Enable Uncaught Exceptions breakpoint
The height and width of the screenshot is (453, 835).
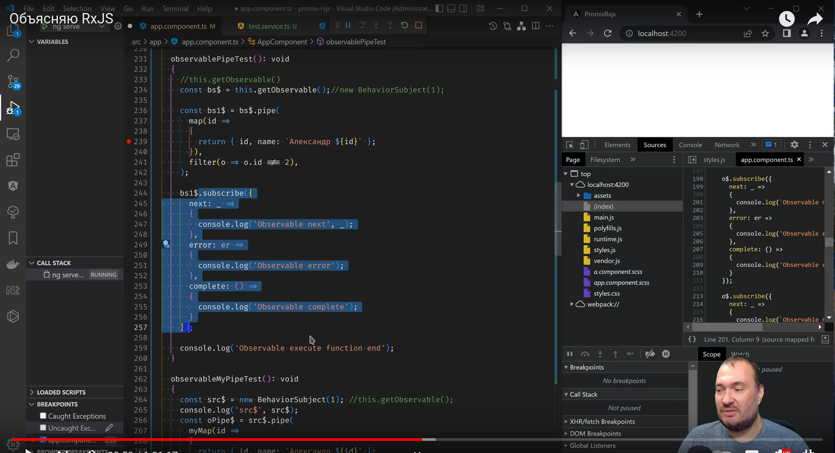[x=43, y=428]
